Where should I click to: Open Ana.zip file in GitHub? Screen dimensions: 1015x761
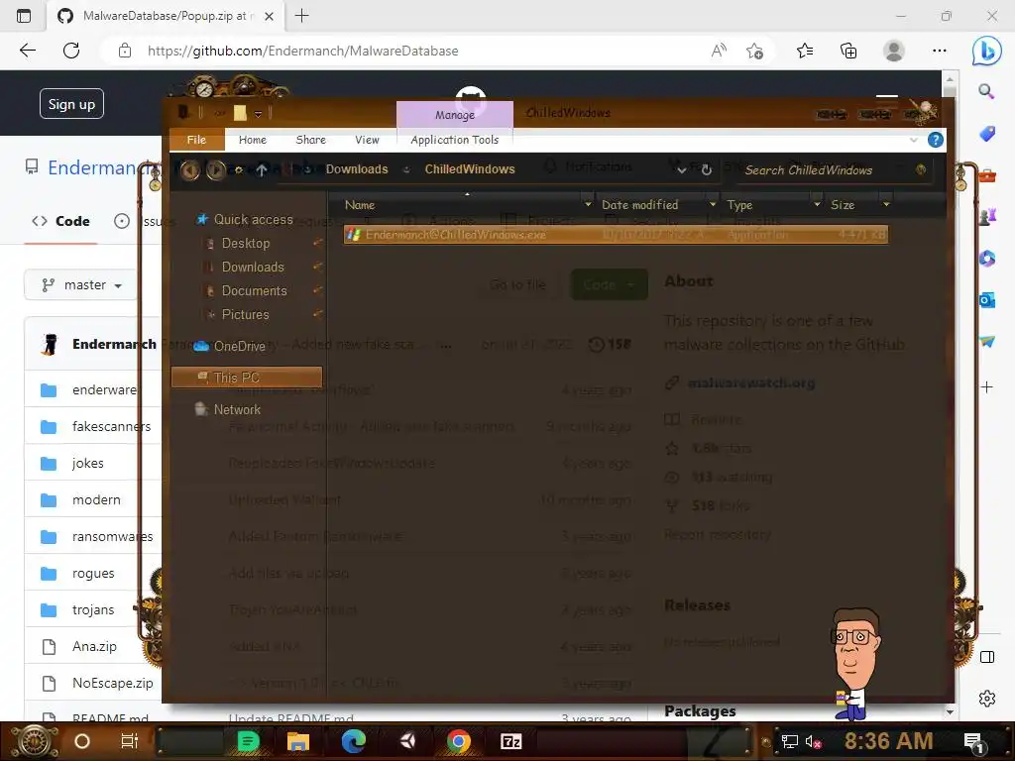coord(94,646)
